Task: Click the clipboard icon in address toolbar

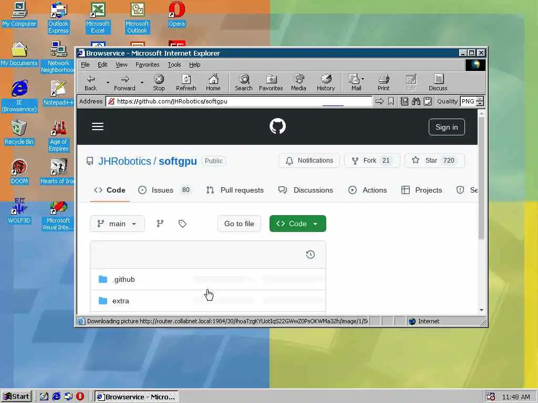Action: click(428, 101)
